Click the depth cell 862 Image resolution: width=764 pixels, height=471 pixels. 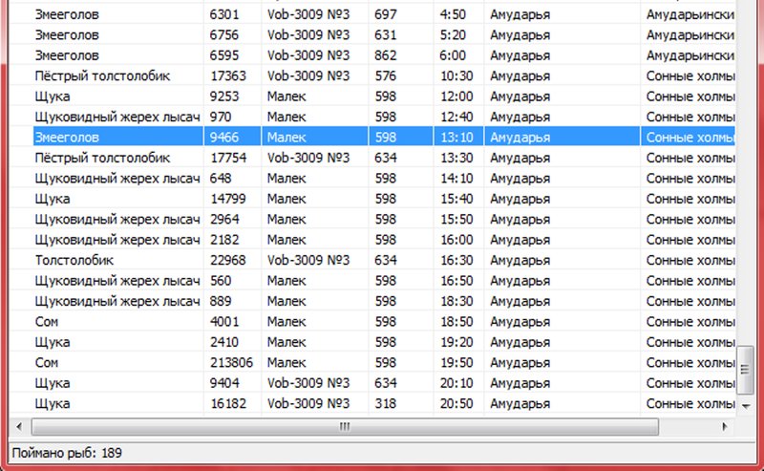tap(386, 55)
